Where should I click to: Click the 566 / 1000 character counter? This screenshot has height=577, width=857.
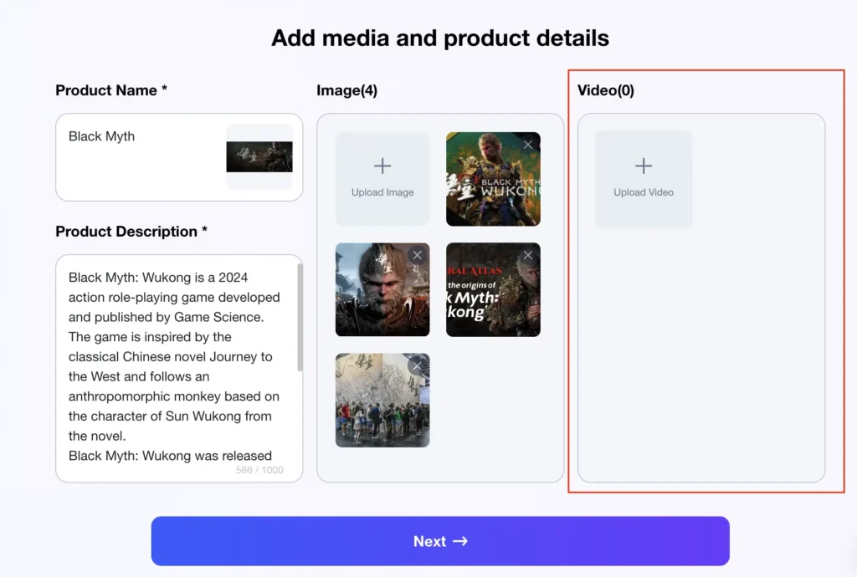pyautogui.click(x=259, y=470)
